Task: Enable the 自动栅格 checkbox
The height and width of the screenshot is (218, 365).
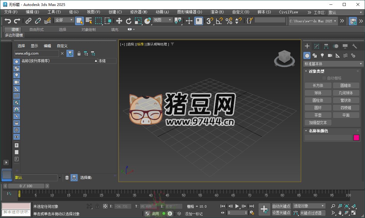Action: coord(324,78)
